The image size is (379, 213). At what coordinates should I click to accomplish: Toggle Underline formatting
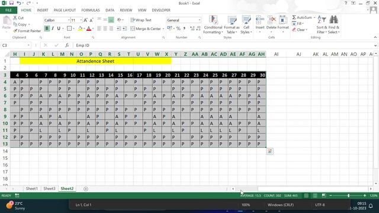pyautogui.click(x=59, y=28)
